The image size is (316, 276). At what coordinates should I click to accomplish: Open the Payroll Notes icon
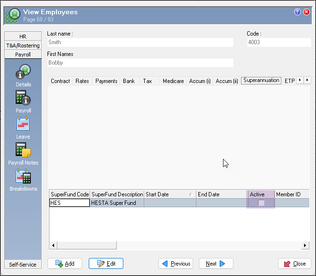click(23, 150)
